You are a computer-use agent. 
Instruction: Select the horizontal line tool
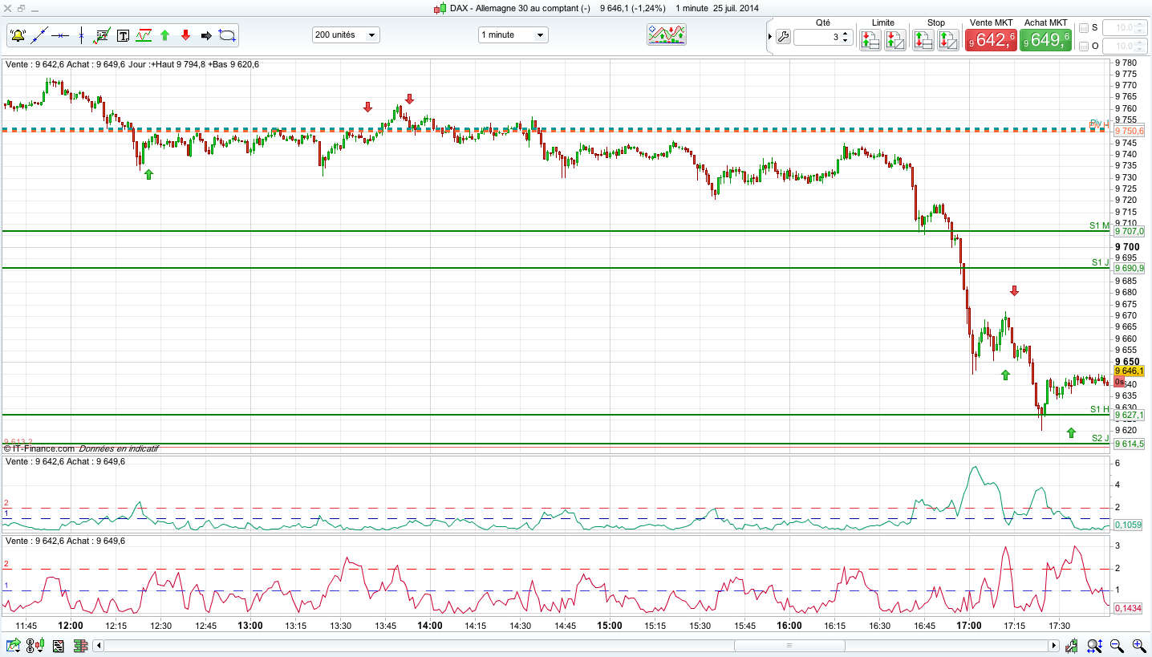tap(59, 35)
